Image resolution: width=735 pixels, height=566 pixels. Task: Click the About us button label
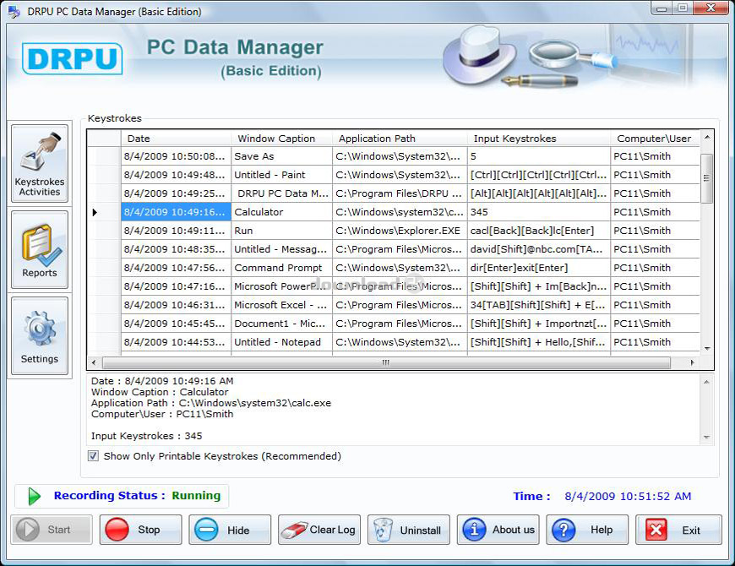pyautogui.click(x=514, y=530)
